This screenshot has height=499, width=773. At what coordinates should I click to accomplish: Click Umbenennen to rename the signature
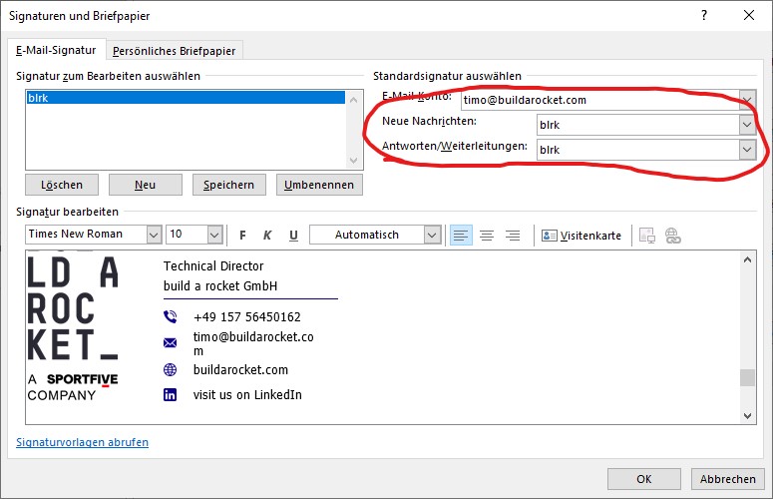coord(319,185)
